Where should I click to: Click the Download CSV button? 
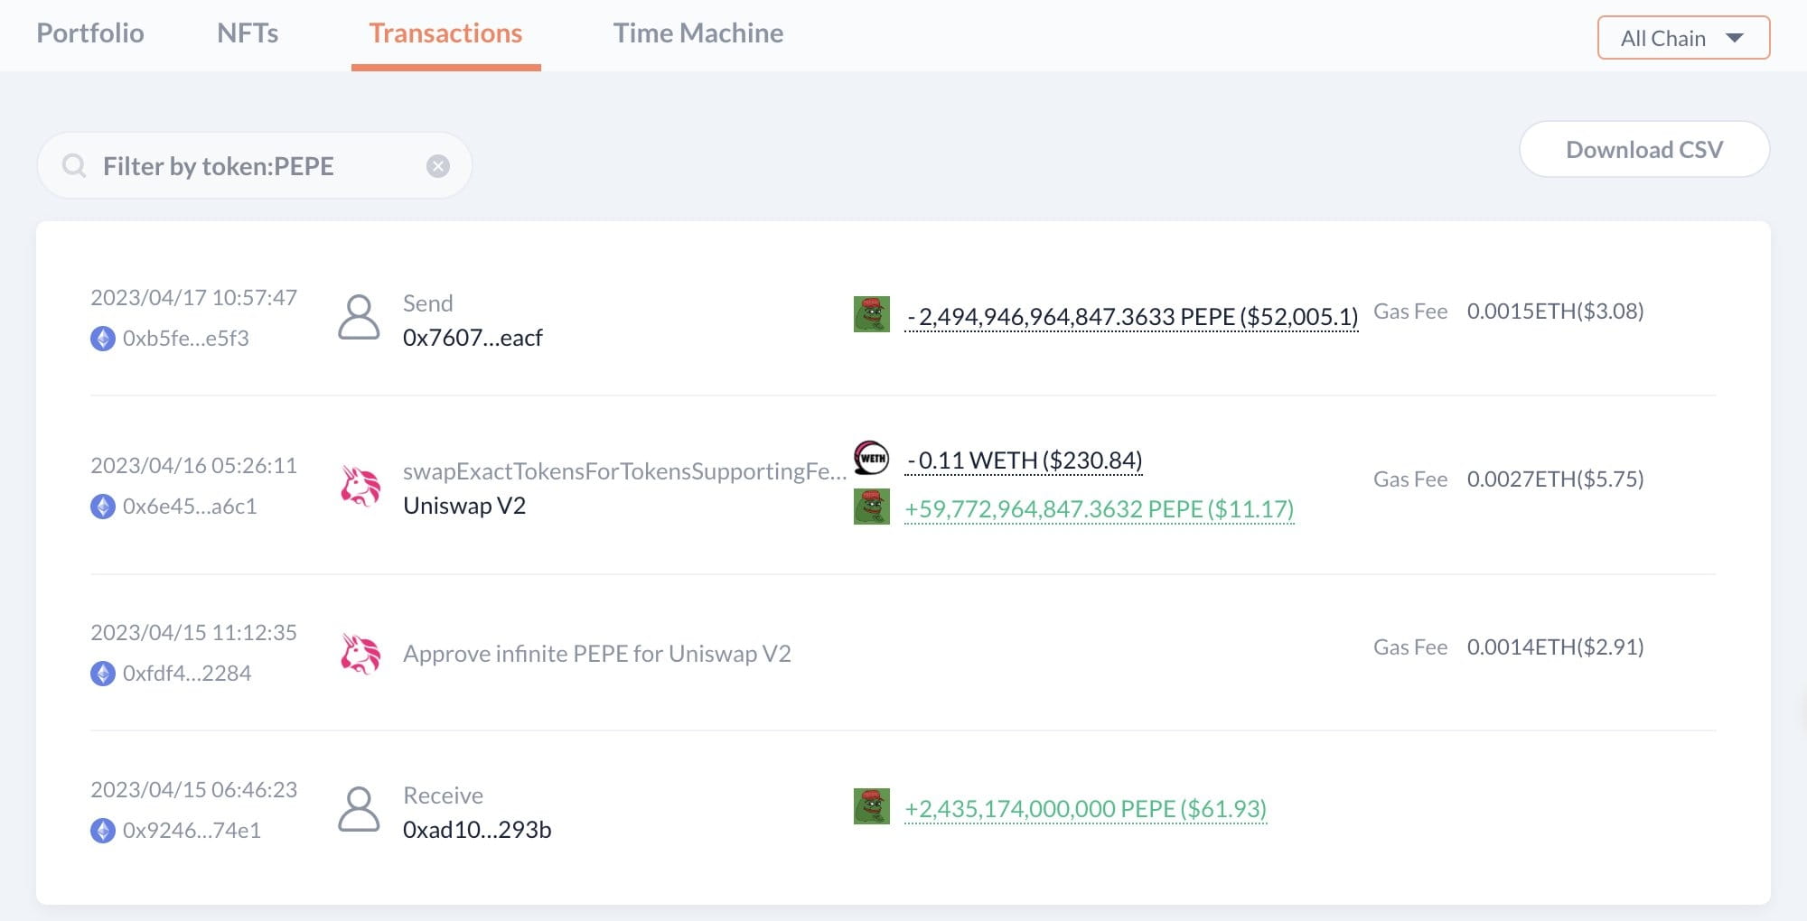[1644, 149]
